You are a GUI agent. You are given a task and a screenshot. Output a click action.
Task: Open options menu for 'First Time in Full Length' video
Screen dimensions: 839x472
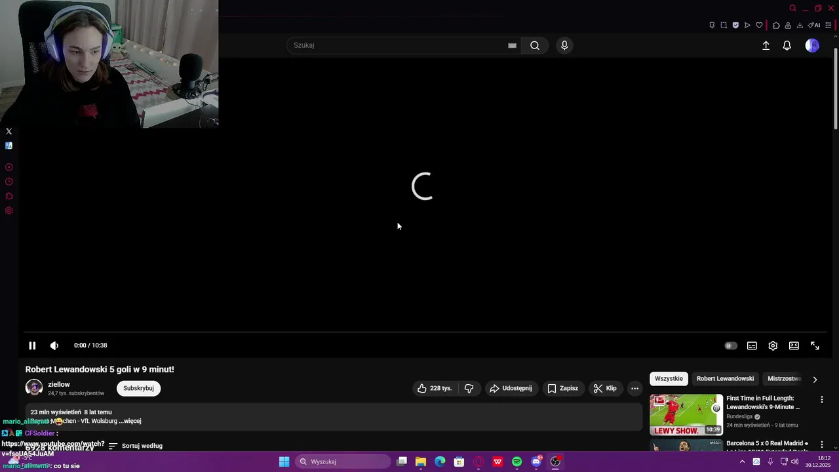coord(822,399)
